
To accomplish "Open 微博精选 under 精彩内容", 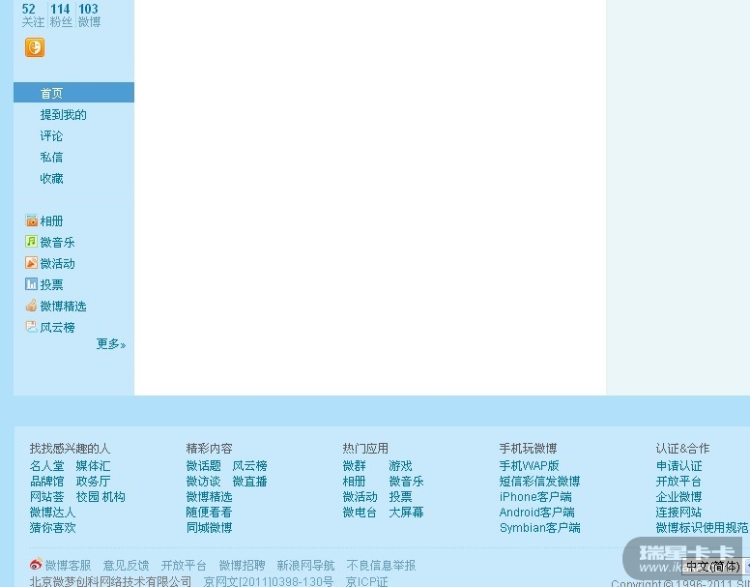I will point(209,497).
